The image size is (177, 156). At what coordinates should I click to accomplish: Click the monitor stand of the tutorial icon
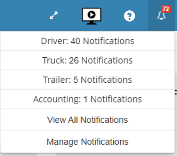pos(91,23)
